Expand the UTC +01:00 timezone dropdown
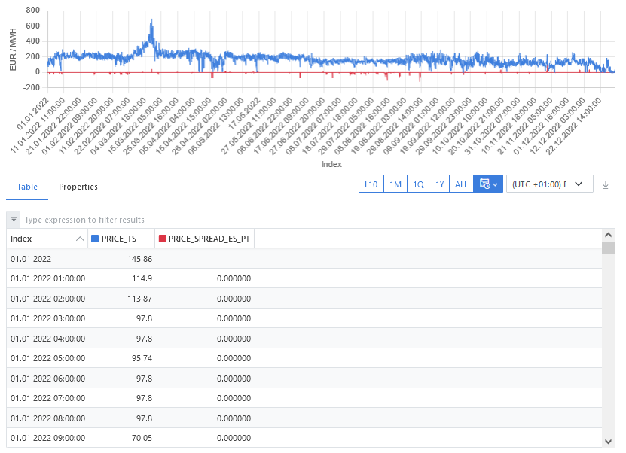 click(x=550, y=184)
